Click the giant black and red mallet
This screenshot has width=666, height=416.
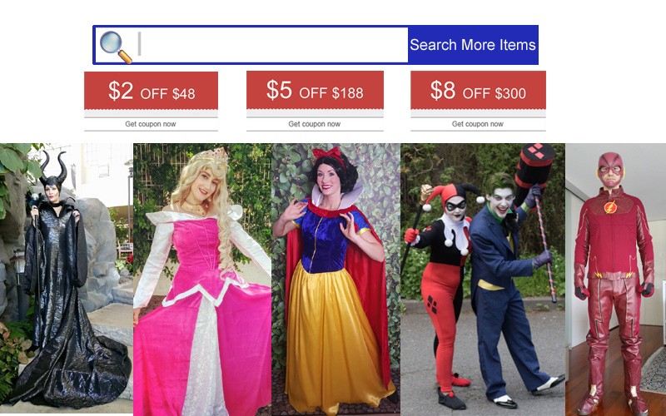(534, 172)
